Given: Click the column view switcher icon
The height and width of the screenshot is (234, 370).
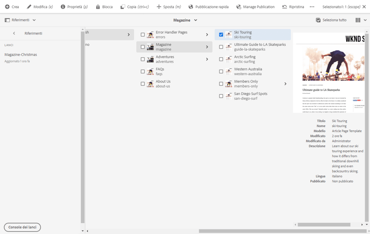Looking at the screenshot, I should click(x=358, y=20).
